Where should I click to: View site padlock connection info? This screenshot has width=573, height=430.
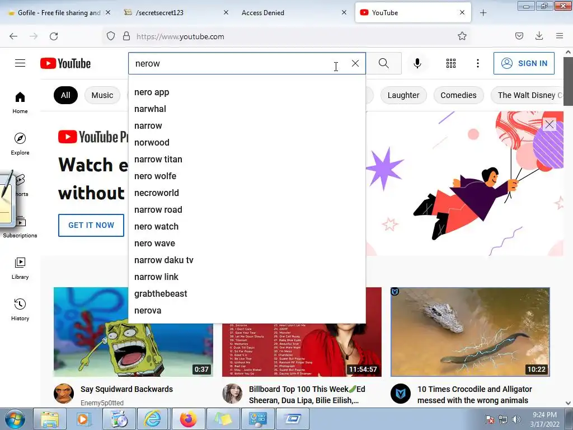[126, 36]
